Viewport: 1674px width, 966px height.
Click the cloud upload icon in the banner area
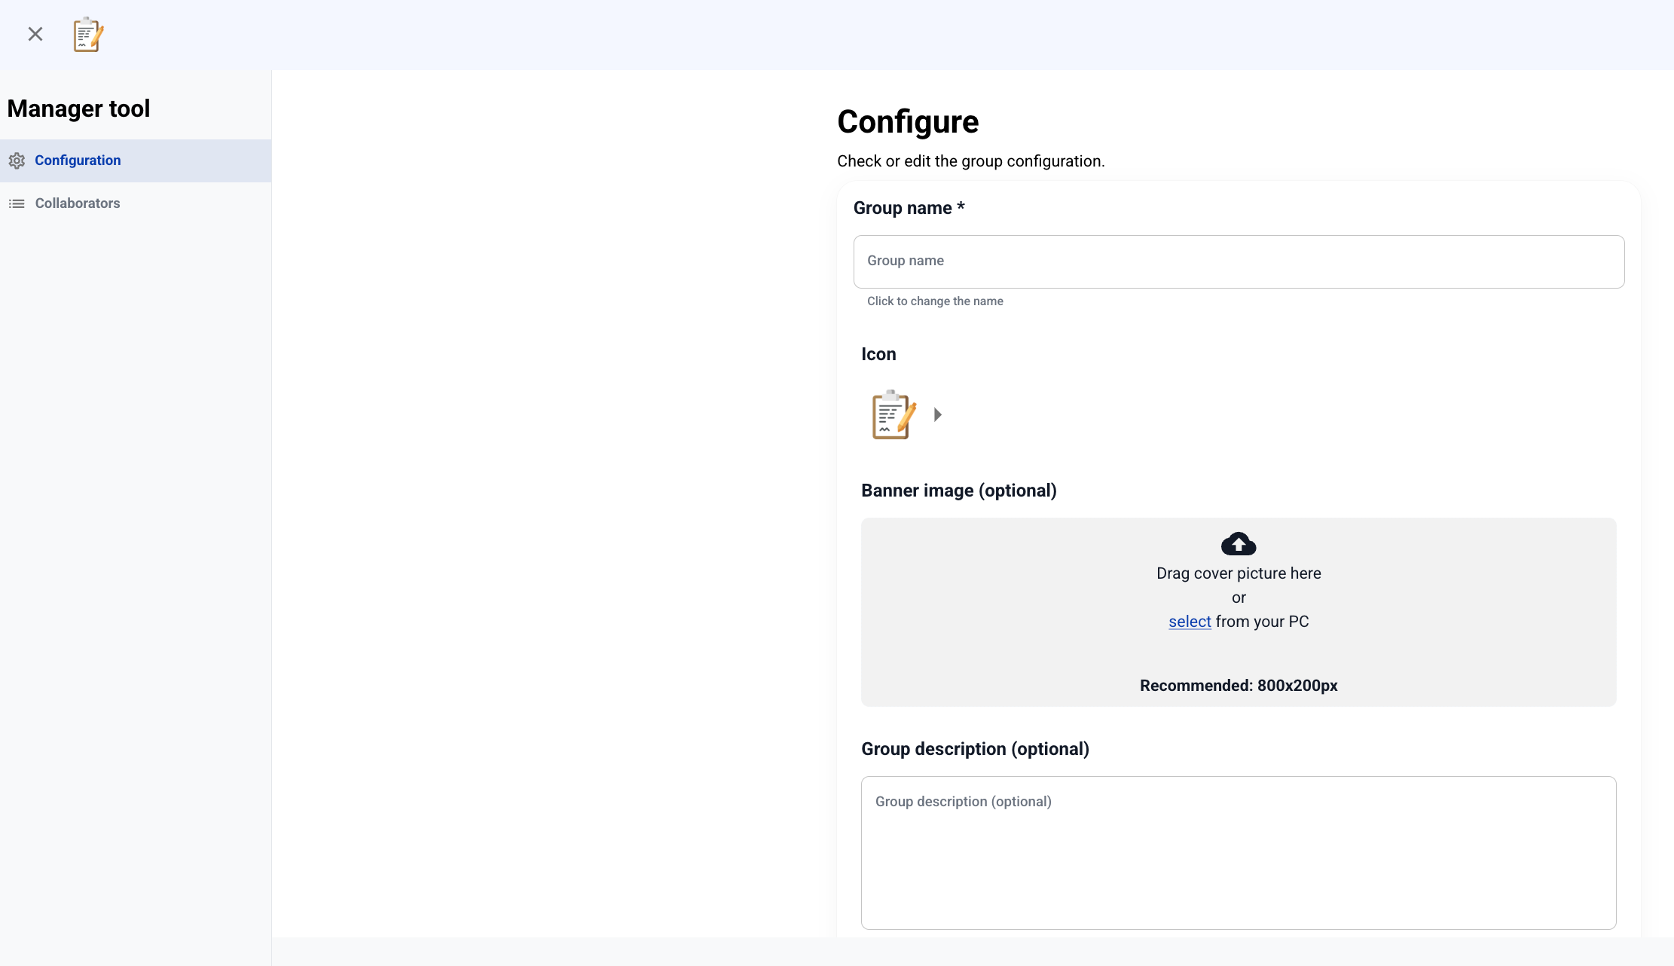coord(1238,543)
